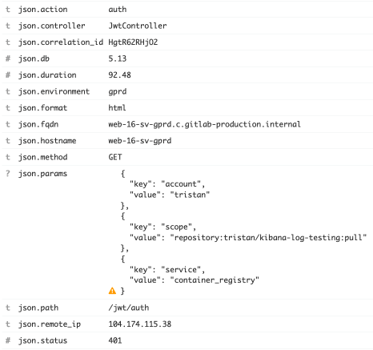This screenshot has height=350, width=373.
Task: Click the GET method value
Action: 115,157
